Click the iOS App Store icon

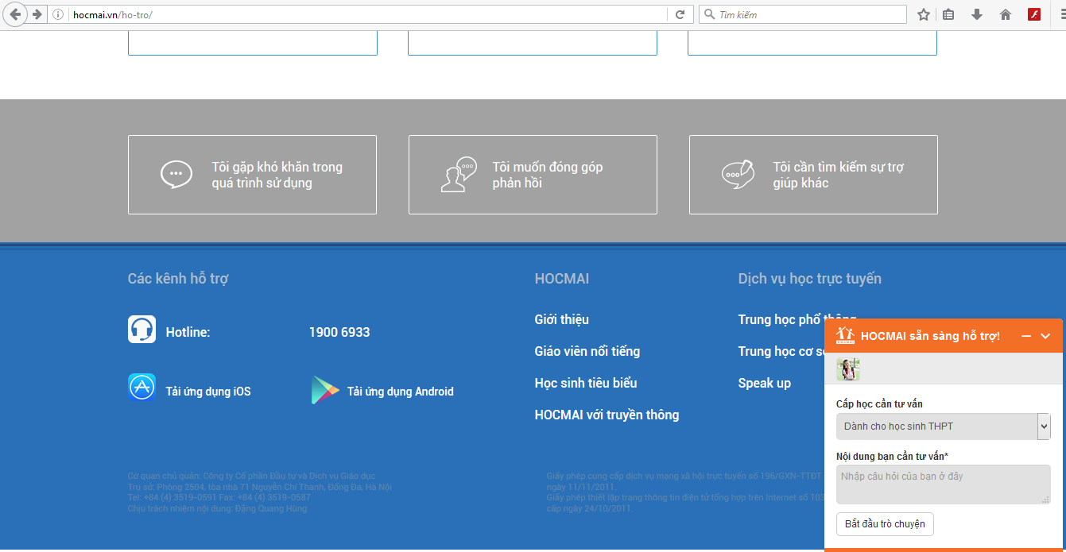(x=141, y=388)
